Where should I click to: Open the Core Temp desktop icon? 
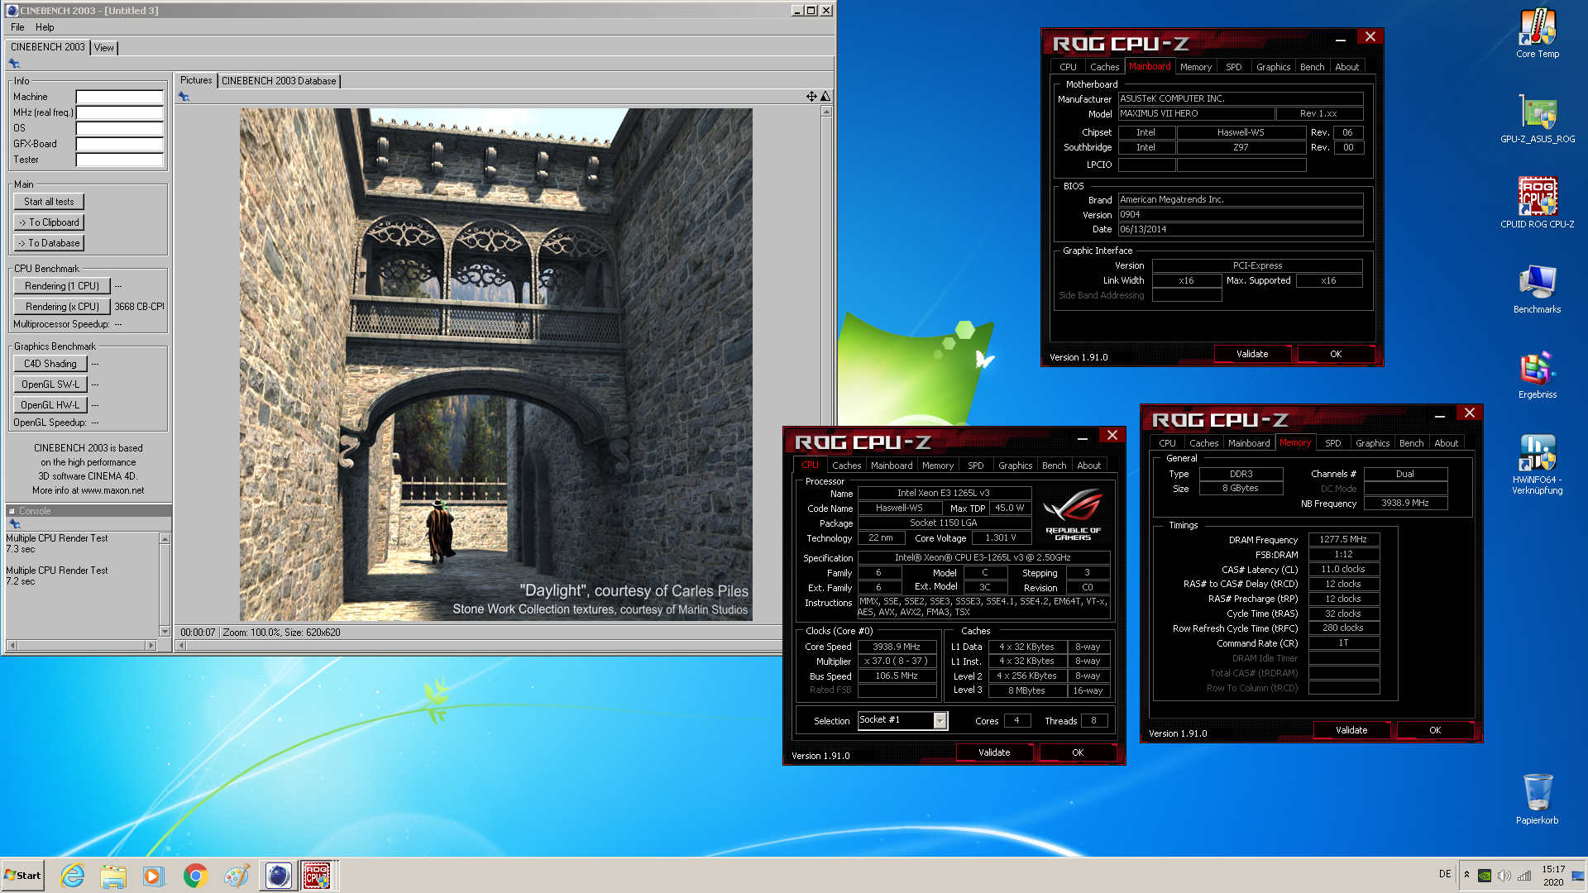click(1538, 34)
